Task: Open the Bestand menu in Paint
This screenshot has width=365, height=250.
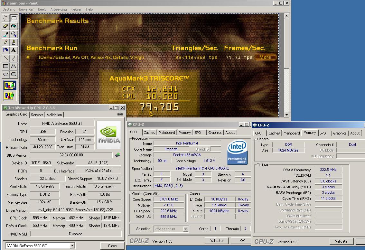Action: [9, 9]
